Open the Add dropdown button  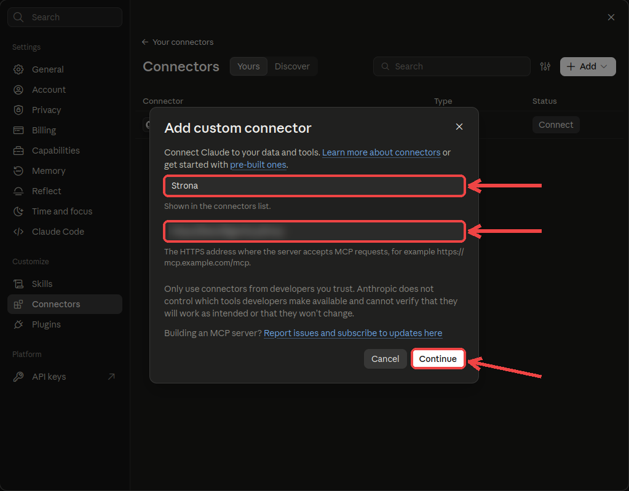pyautogui.click(x=588, y=66)
